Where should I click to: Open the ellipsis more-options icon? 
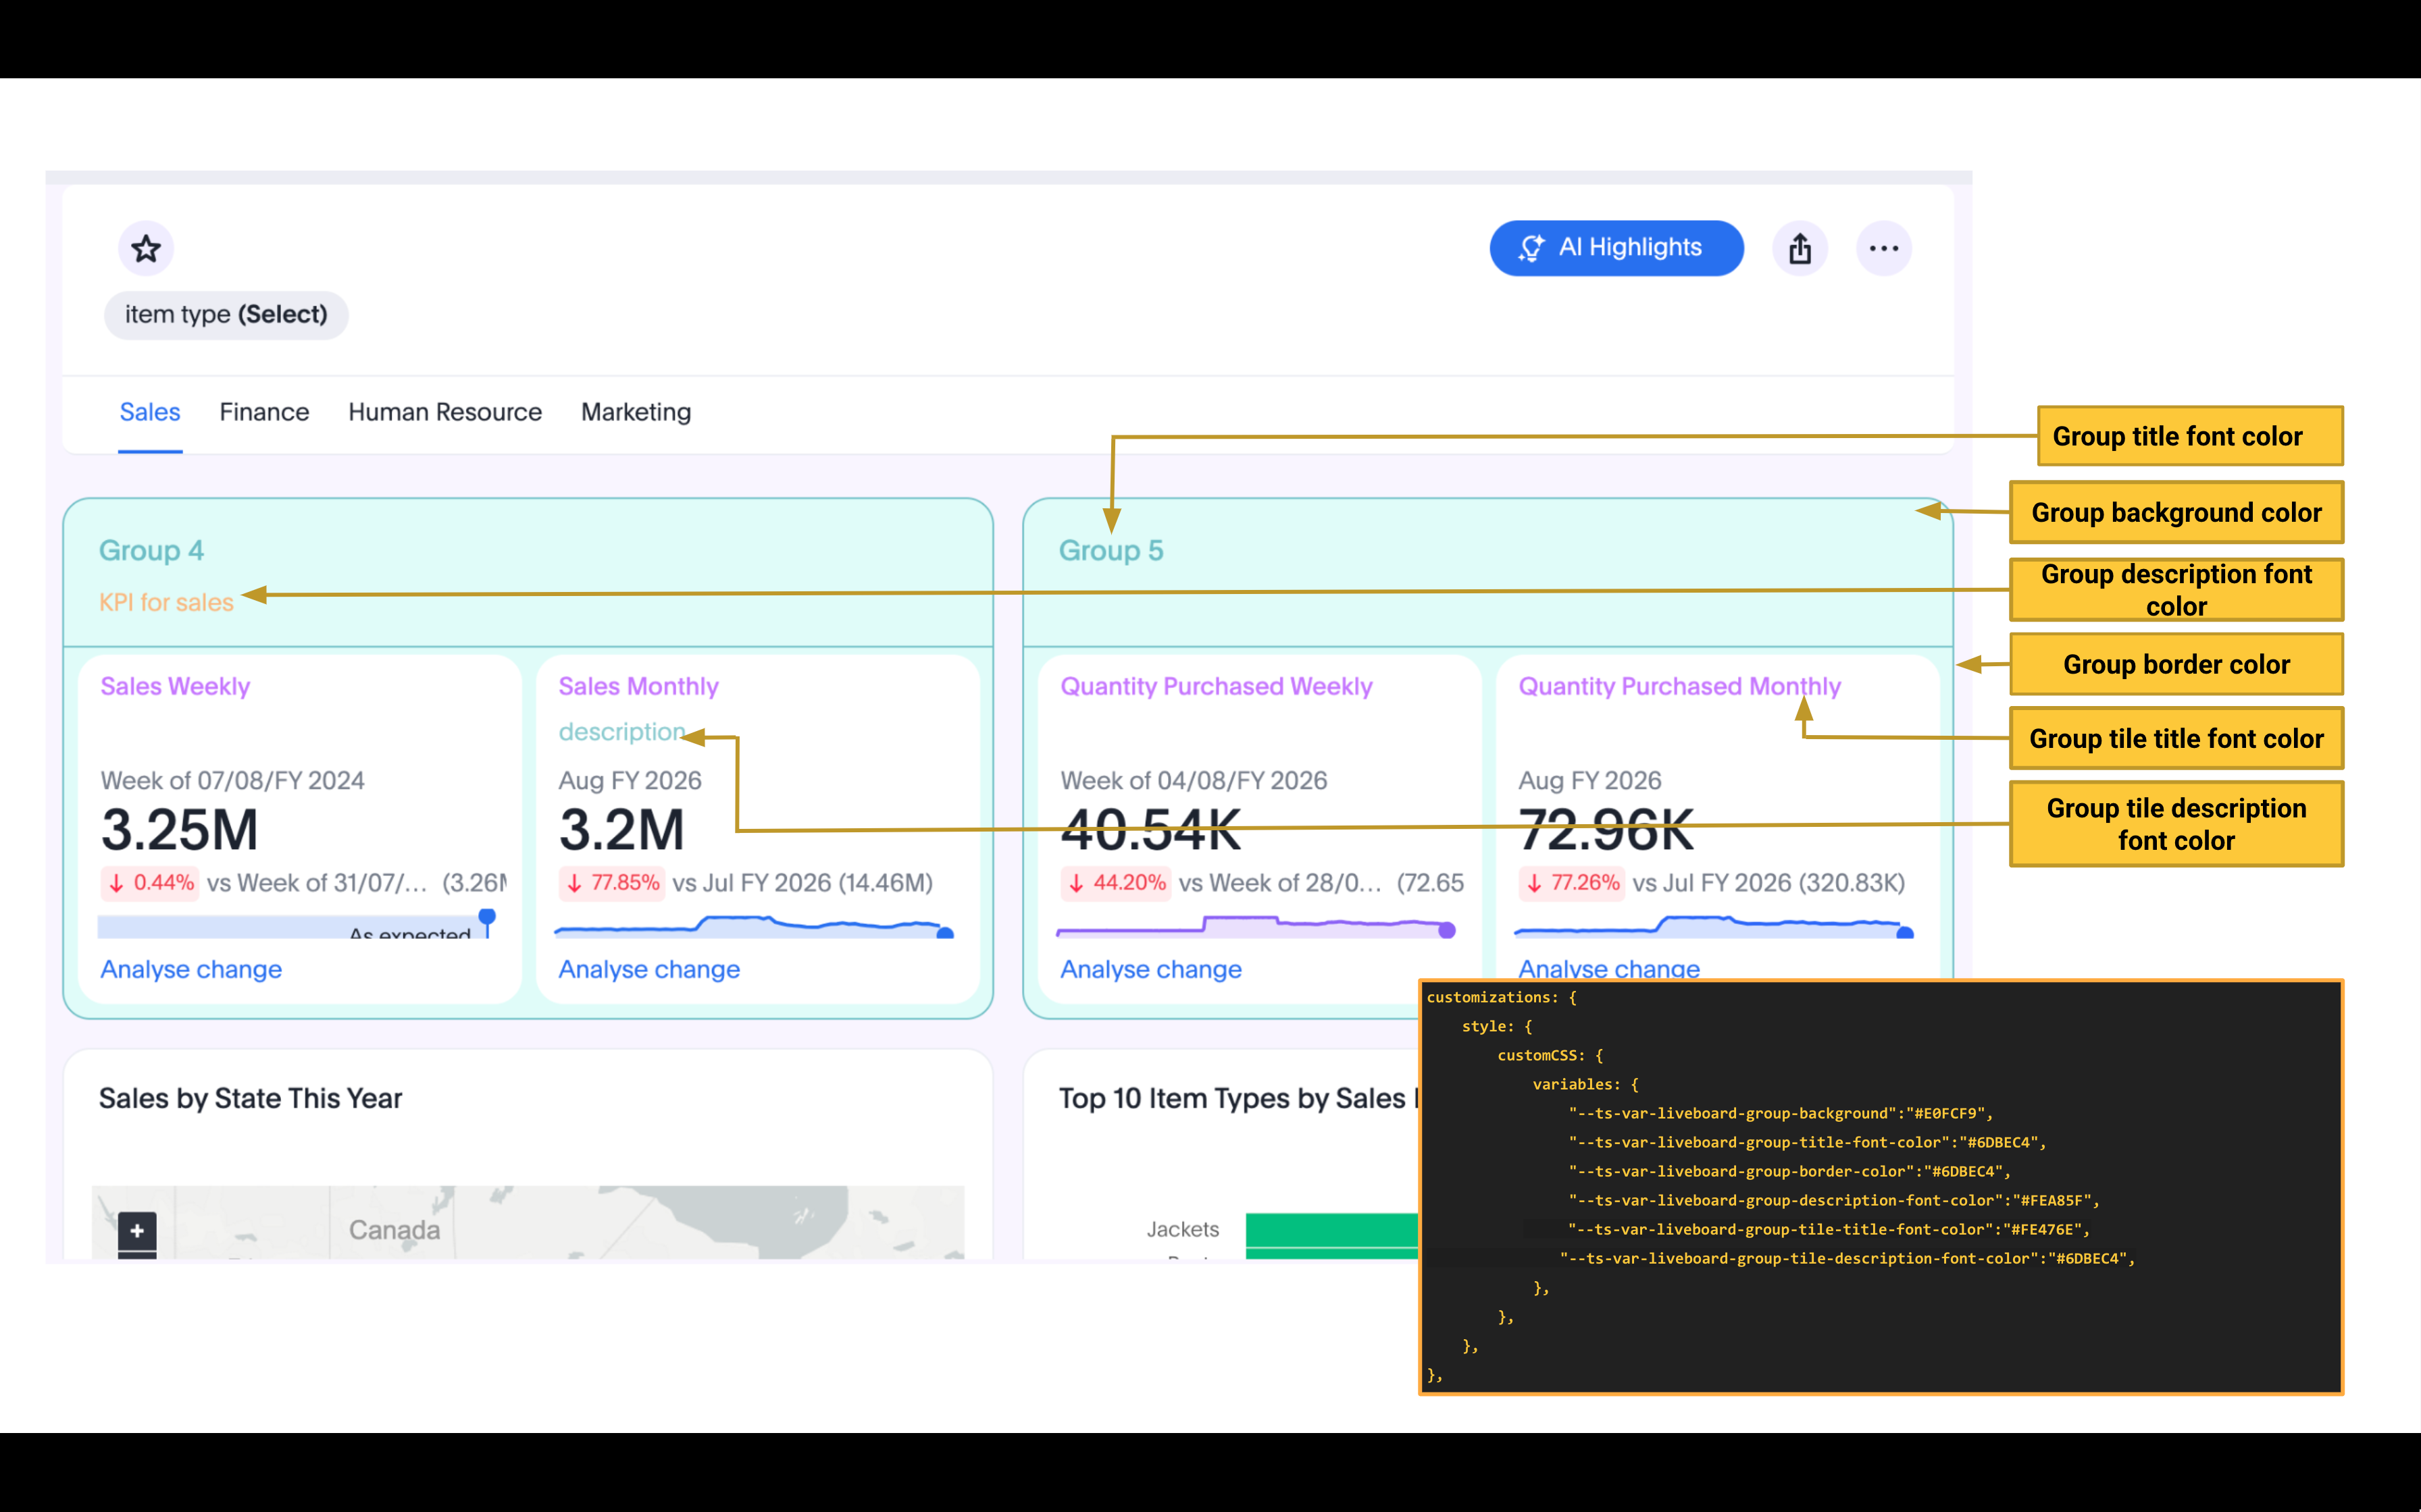click(x=1884, y=247)
